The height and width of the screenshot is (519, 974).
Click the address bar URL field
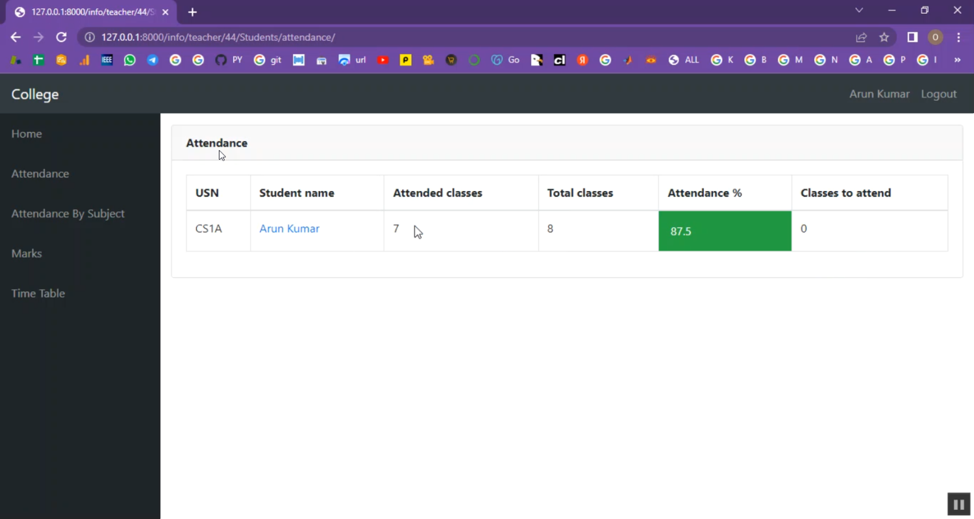tap(455, 38)
